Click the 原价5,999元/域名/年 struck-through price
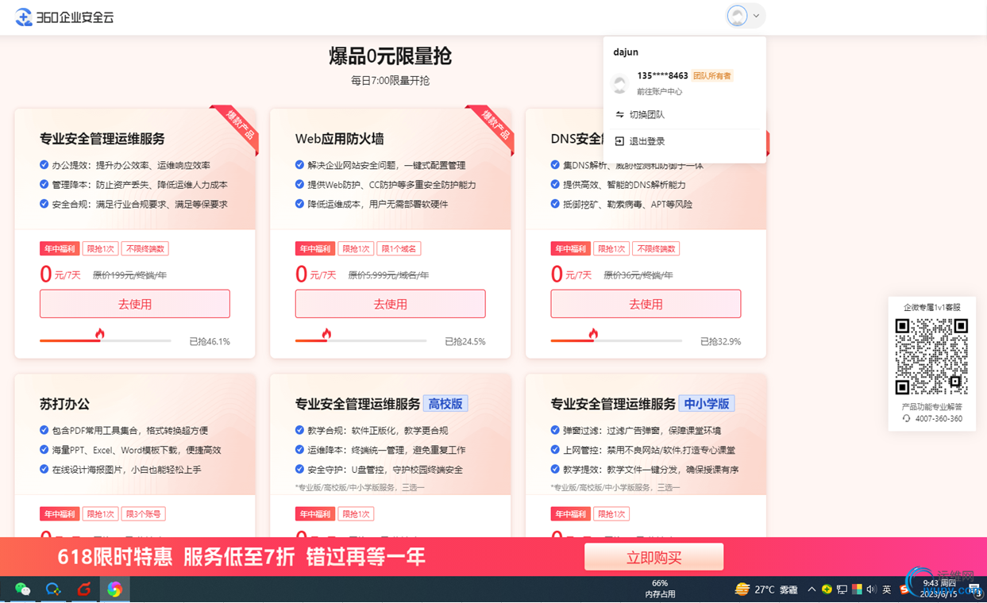The image size is (987, 603). (388, 275)
